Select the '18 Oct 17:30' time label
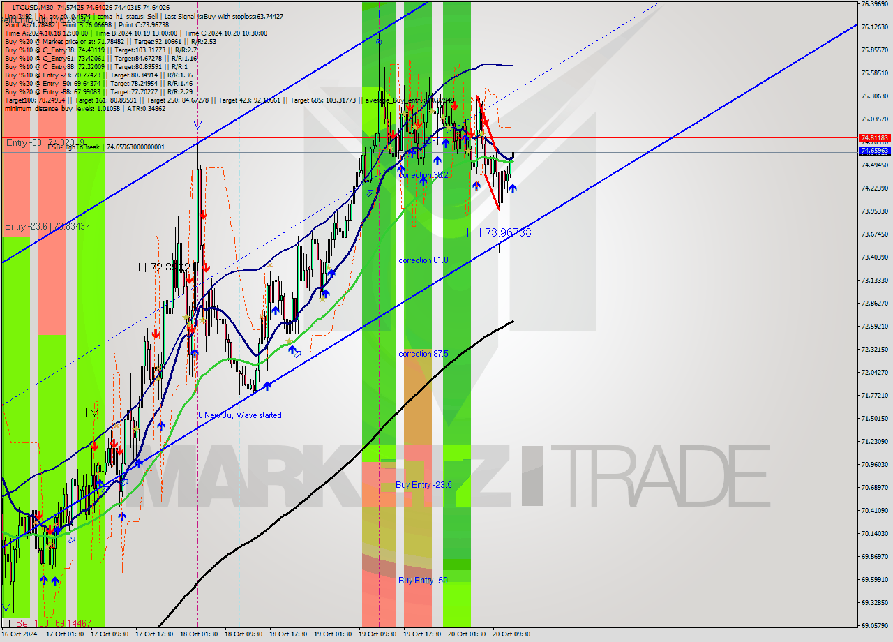 coord(288,634)
